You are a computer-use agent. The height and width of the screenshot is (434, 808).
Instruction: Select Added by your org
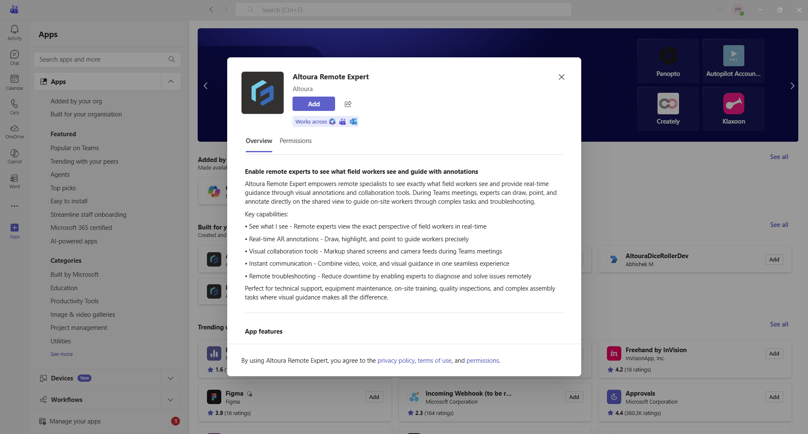[76, 101]
